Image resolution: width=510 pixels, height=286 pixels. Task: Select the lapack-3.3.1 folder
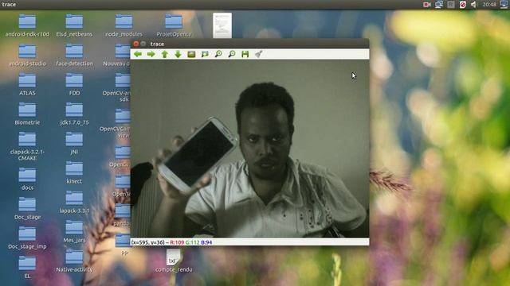tap(74, 203)
